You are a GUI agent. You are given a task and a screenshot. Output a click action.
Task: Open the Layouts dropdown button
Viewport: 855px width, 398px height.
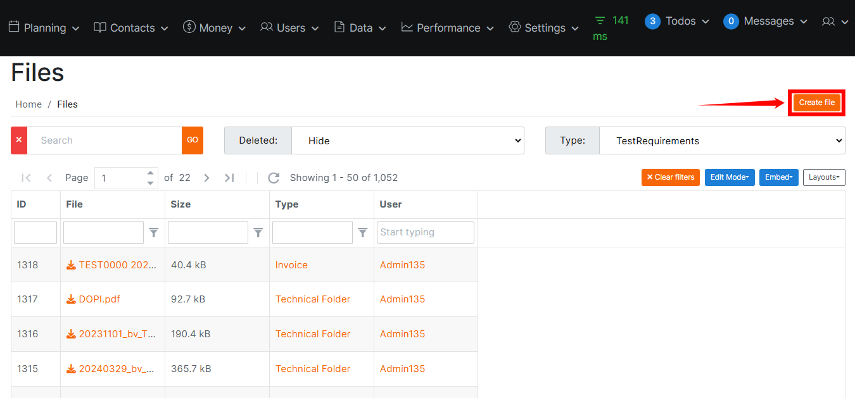(x=824, y=177)
